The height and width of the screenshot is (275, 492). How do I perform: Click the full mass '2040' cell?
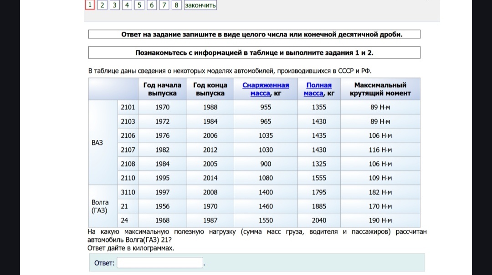coord(319,220)
